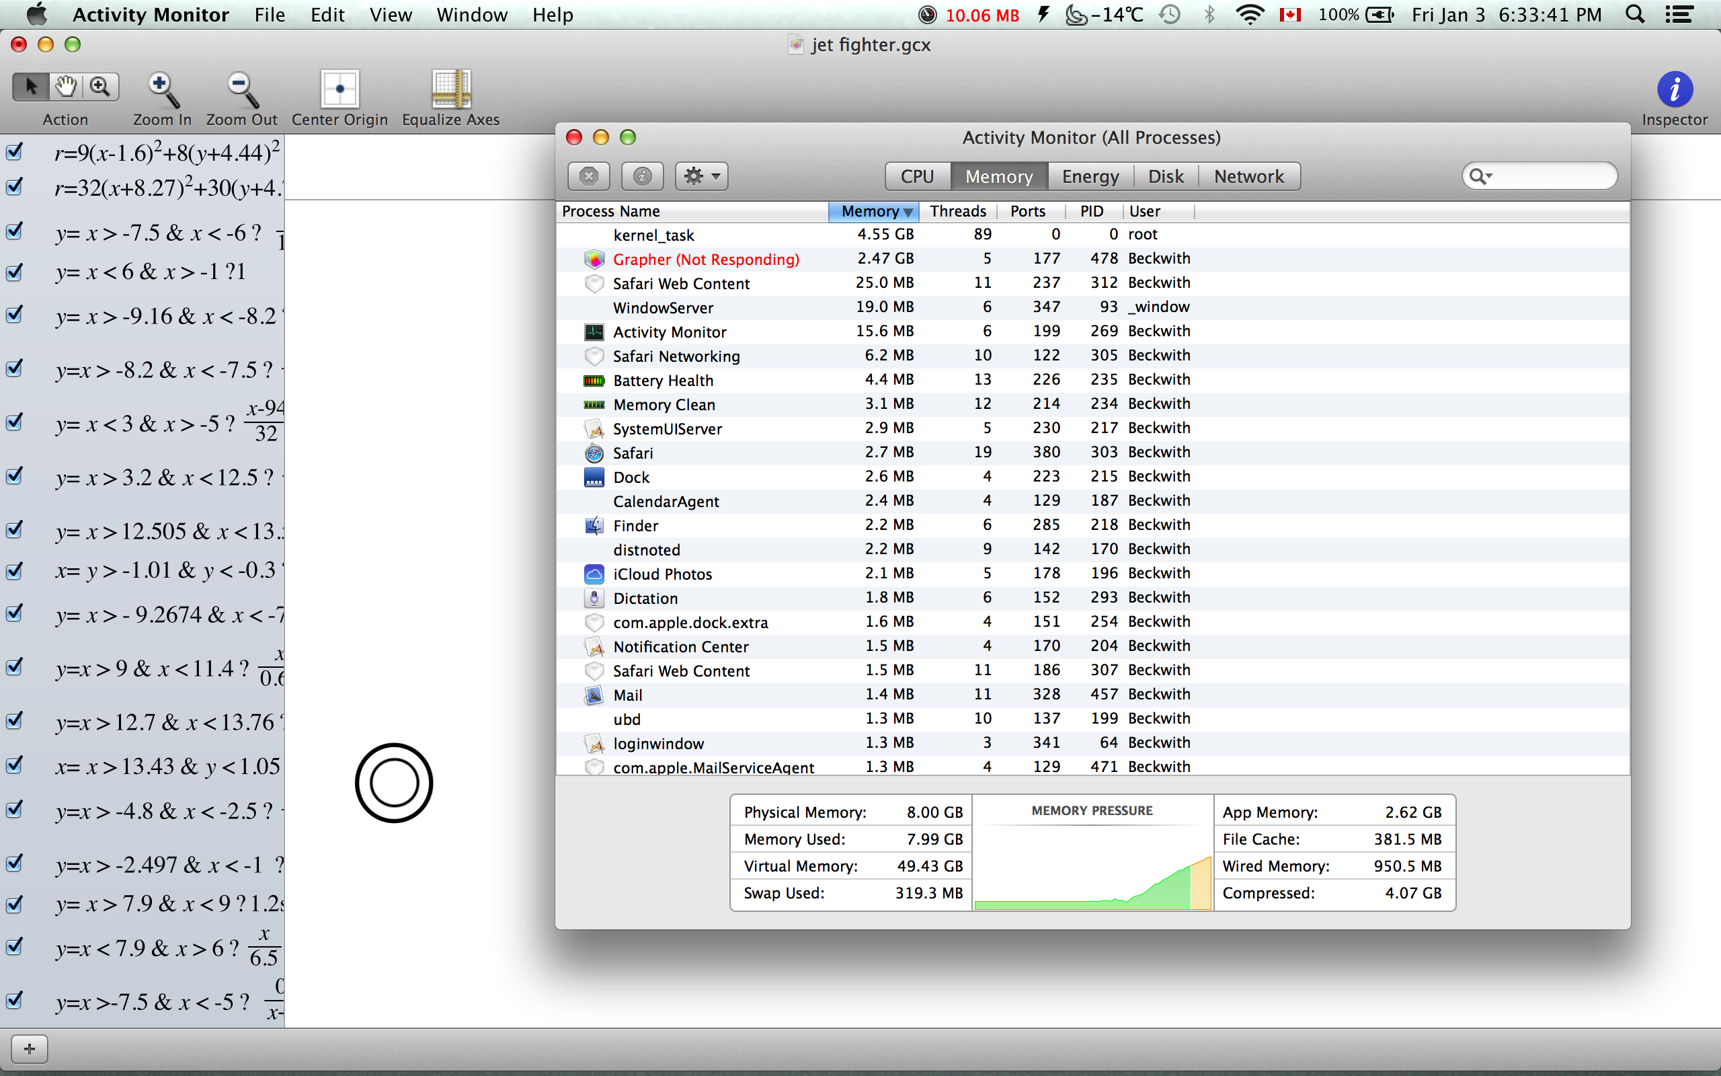Click the inspect process info button
The height and width of the screenshot is (1076, 1721).
642,176
